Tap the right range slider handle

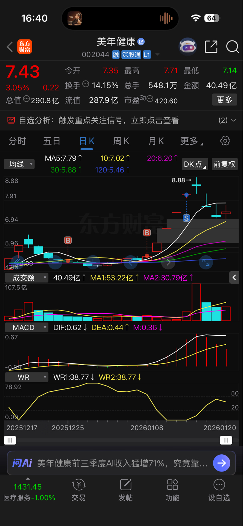[x=226, y=440]
